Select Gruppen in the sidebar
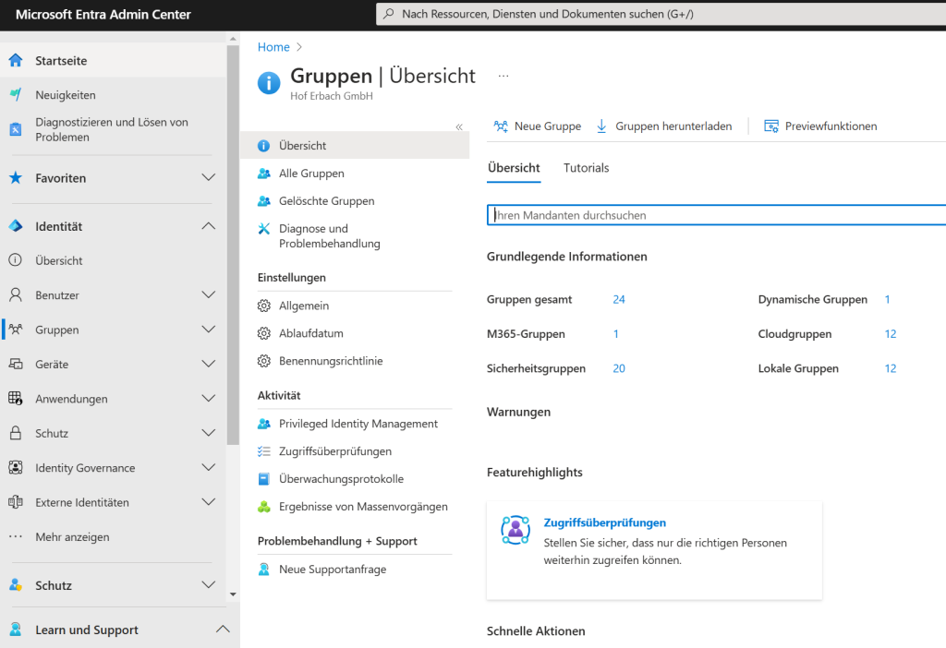946x648 pixels. (x=55, y=330)
